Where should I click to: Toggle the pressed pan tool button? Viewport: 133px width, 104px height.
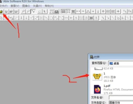[x=33, y=12]
